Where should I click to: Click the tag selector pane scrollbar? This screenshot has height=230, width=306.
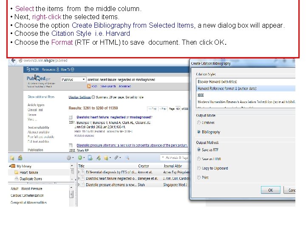pos(71,195)
